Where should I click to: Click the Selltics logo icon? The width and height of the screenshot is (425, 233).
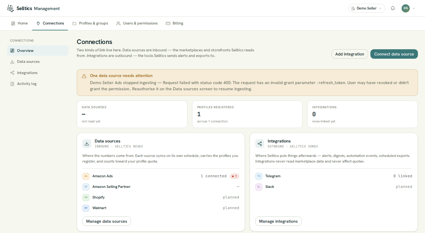[10, 8]
